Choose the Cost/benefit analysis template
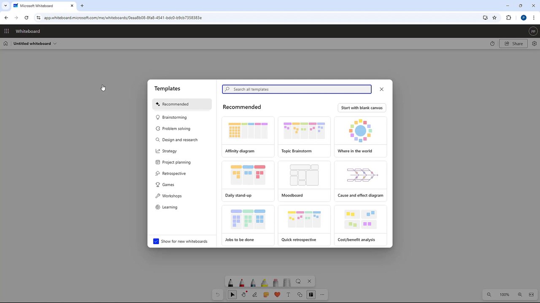540x303 pixels. (x=360, y=225)
